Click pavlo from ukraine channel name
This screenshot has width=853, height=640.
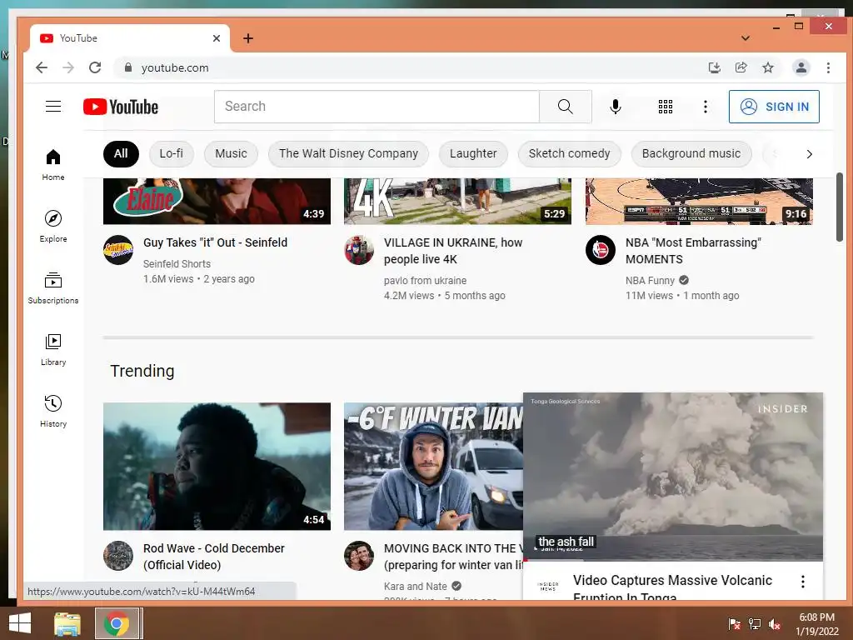click(426, 281)
